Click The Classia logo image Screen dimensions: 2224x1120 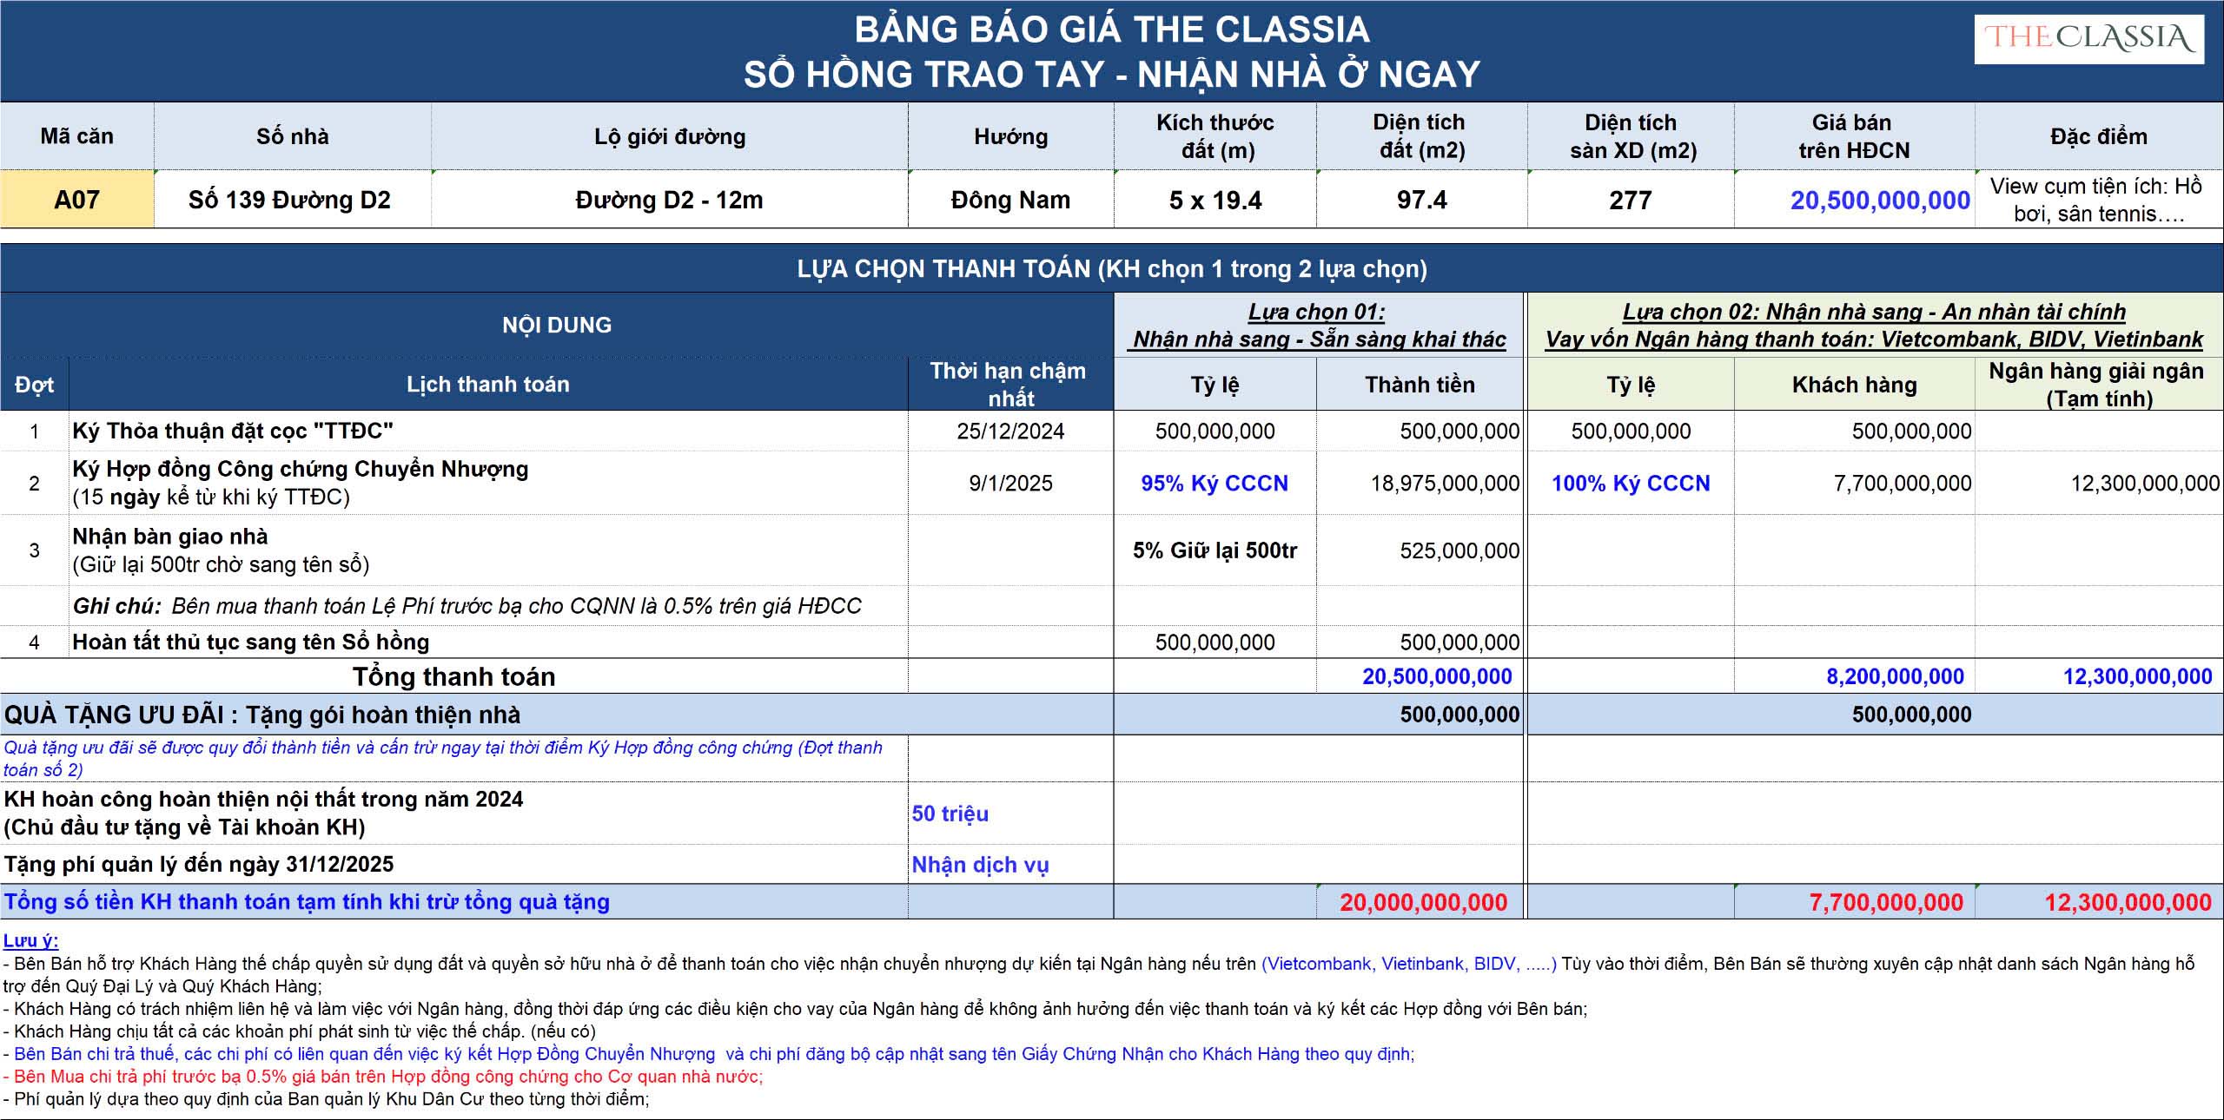[x=2088, y=39]
